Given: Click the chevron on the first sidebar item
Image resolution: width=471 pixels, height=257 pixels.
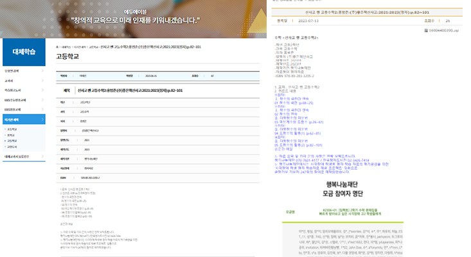Looking at the screenshot, I should coord(42,71).
